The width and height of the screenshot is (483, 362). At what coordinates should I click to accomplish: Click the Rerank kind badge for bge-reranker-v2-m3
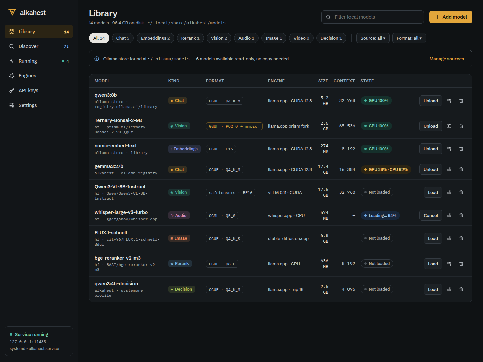pos(180,264)
